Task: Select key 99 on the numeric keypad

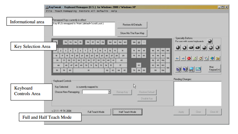Action: pyautogui.click(x=155, y=70)
